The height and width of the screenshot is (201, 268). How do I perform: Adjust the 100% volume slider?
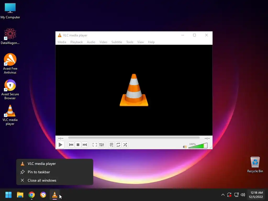point(198,146)
